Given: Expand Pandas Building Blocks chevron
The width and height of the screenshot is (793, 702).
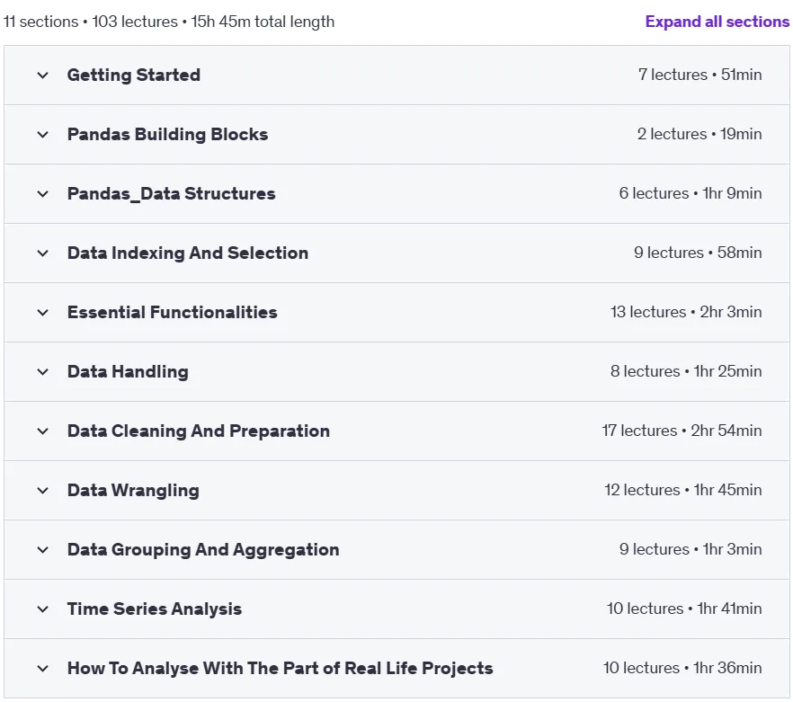Looking at the screenshot, I should (43, 135).
